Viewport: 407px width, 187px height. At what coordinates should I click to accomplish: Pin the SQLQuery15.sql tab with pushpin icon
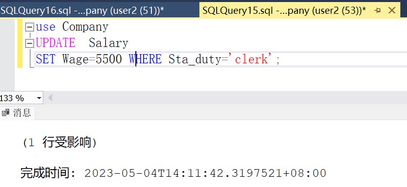pos(378,10)
